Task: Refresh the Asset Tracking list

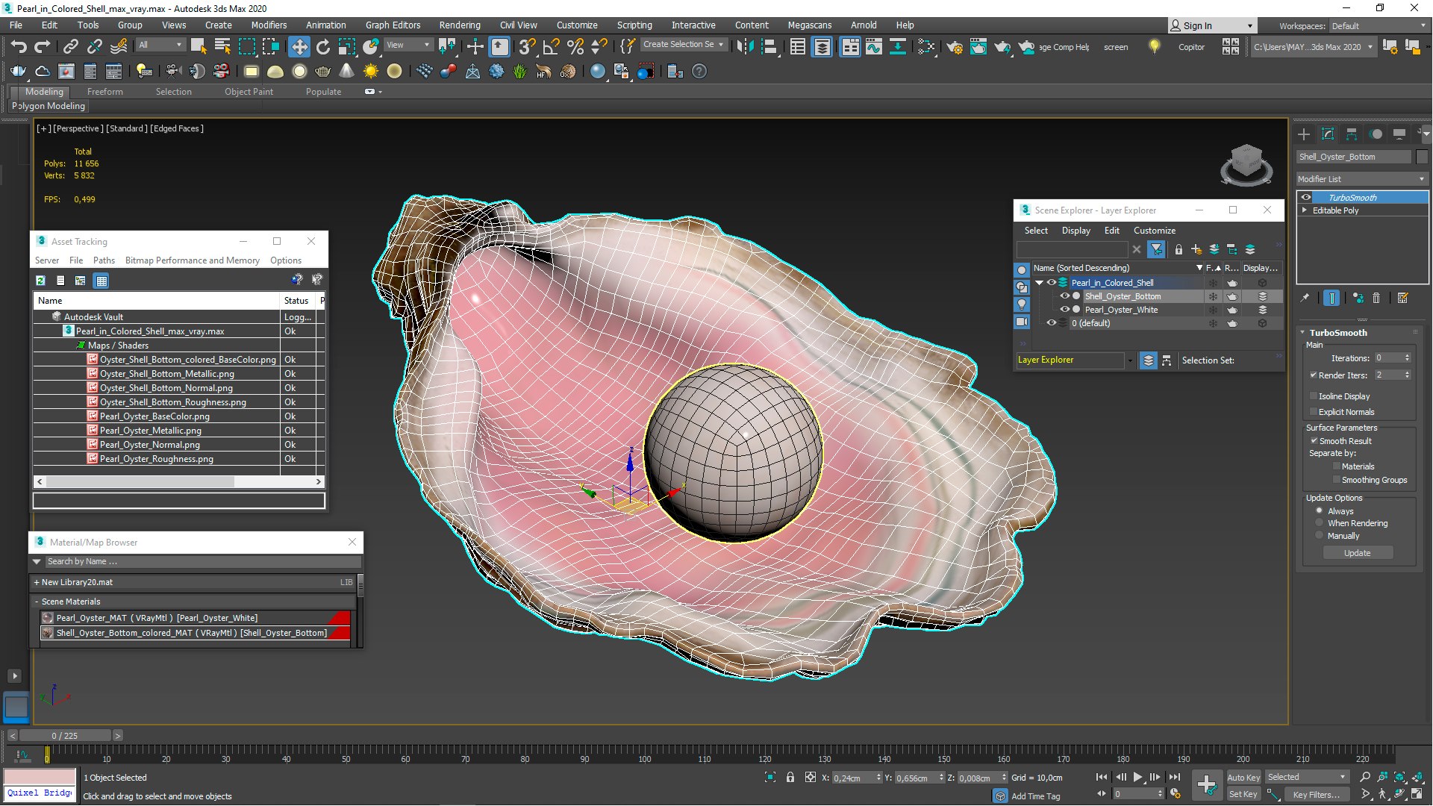Action: tap(41, 281)
